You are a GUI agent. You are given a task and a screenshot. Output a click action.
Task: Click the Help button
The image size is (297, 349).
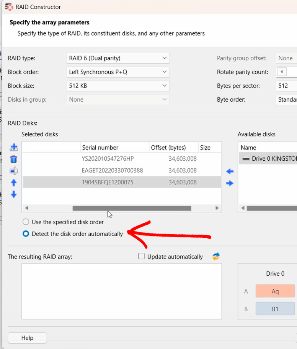[27, 338]
